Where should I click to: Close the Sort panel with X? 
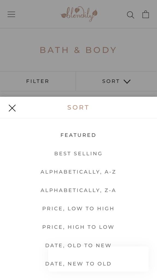point(12,108)
